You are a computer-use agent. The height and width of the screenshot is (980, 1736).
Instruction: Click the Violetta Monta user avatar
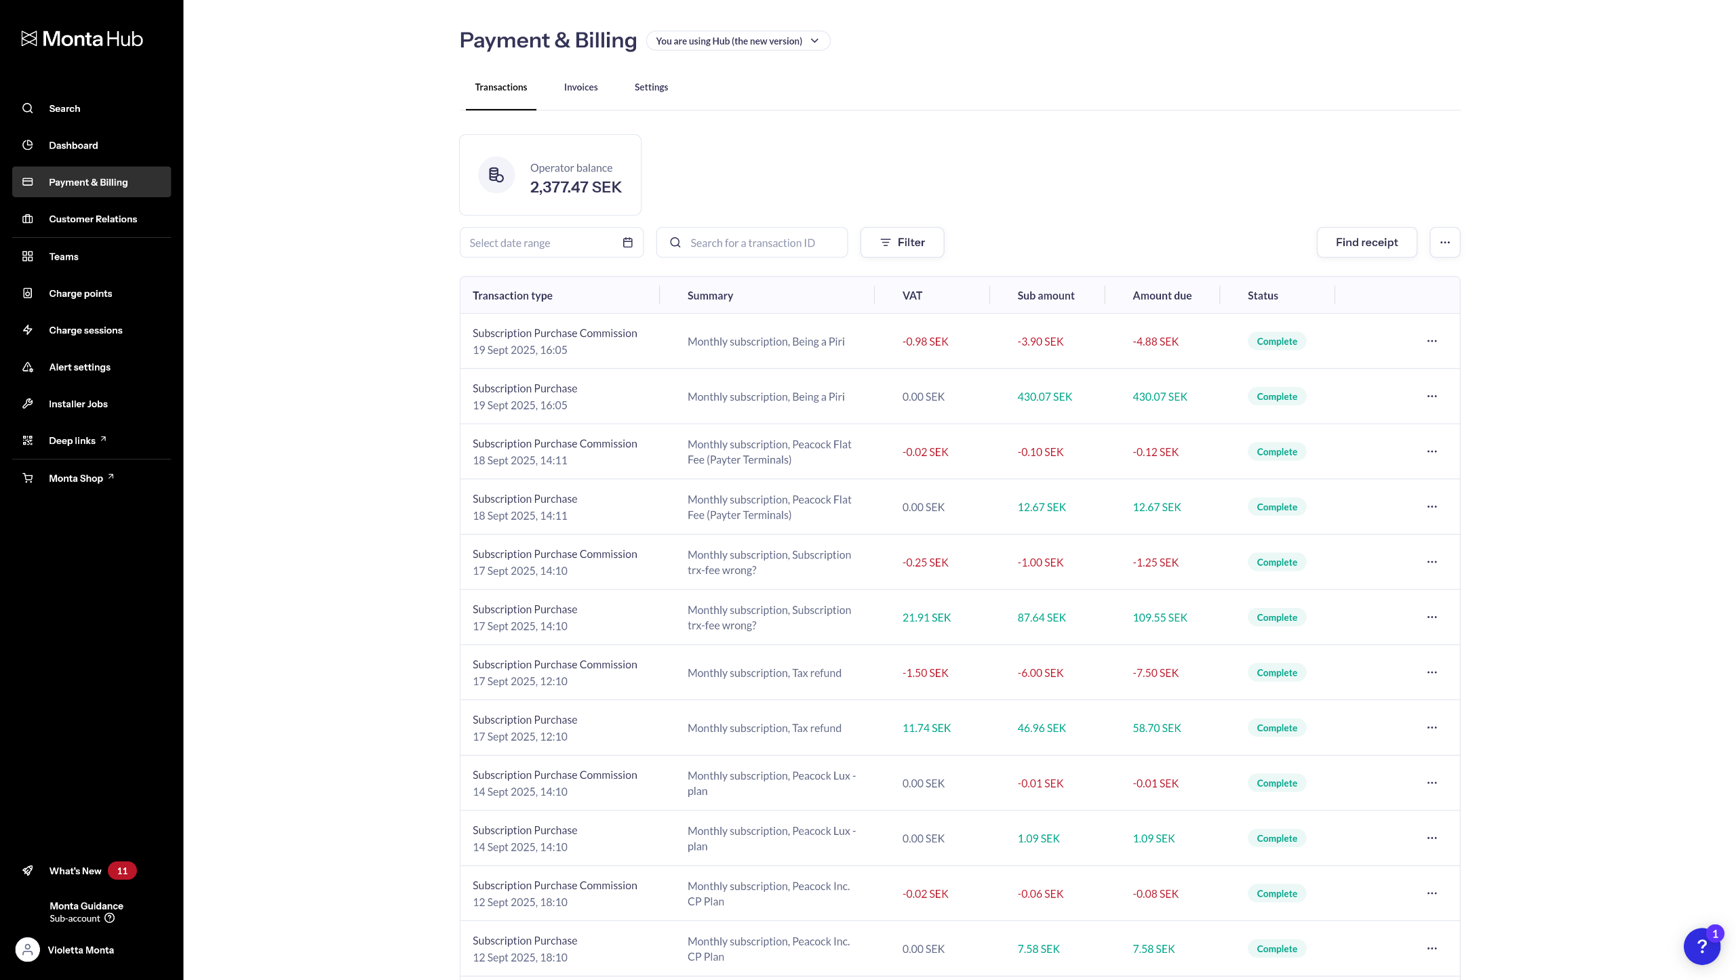click(x=28, y=950)
